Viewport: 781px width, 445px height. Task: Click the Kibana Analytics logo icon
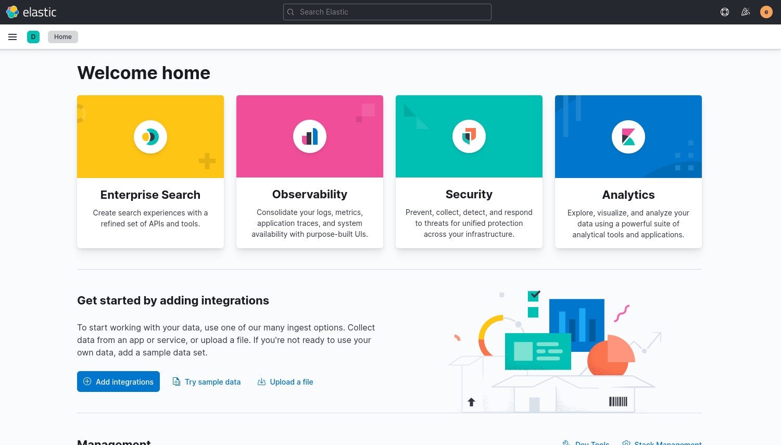pyautogui.click(x=628, y=137)
